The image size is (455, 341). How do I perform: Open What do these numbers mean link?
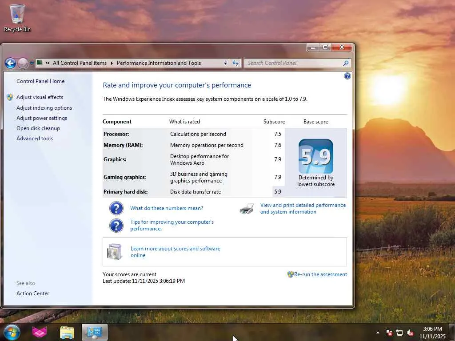pos(167,208)
